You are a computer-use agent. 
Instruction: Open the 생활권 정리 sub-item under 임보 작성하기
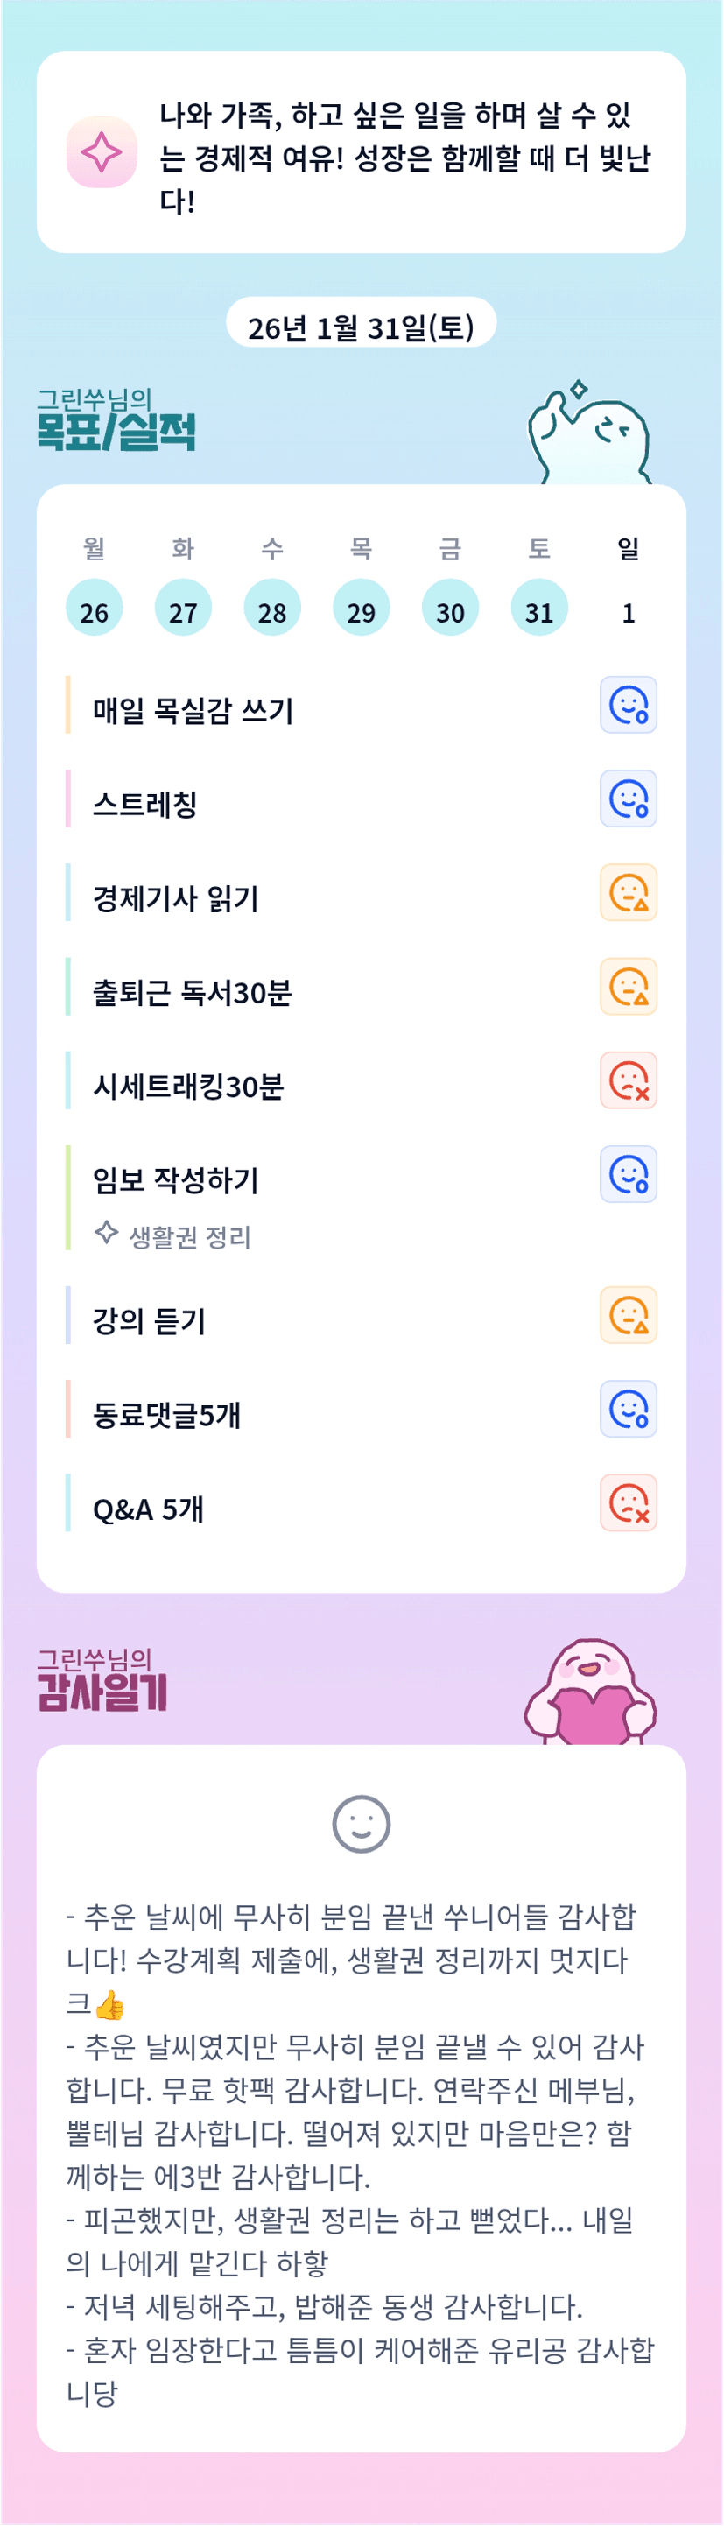click(x=188, y=1236)
